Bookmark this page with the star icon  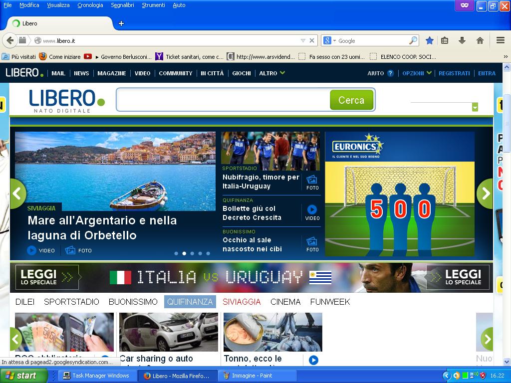(x=429, y=40)
